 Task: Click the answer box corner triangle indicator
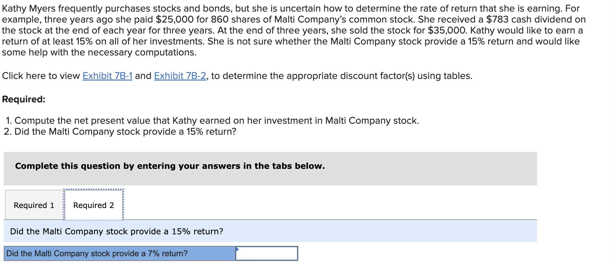pyautogui.click(x=238, y=249)
